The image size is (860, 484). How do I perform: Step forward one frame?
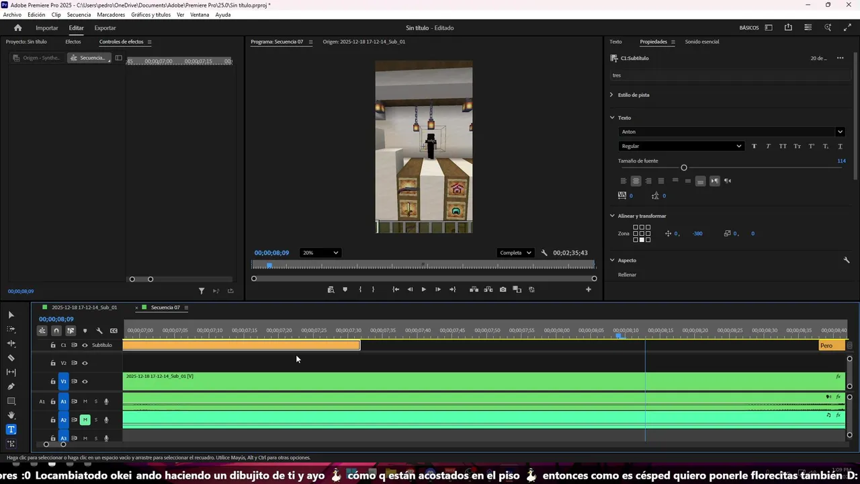(438, 290)
